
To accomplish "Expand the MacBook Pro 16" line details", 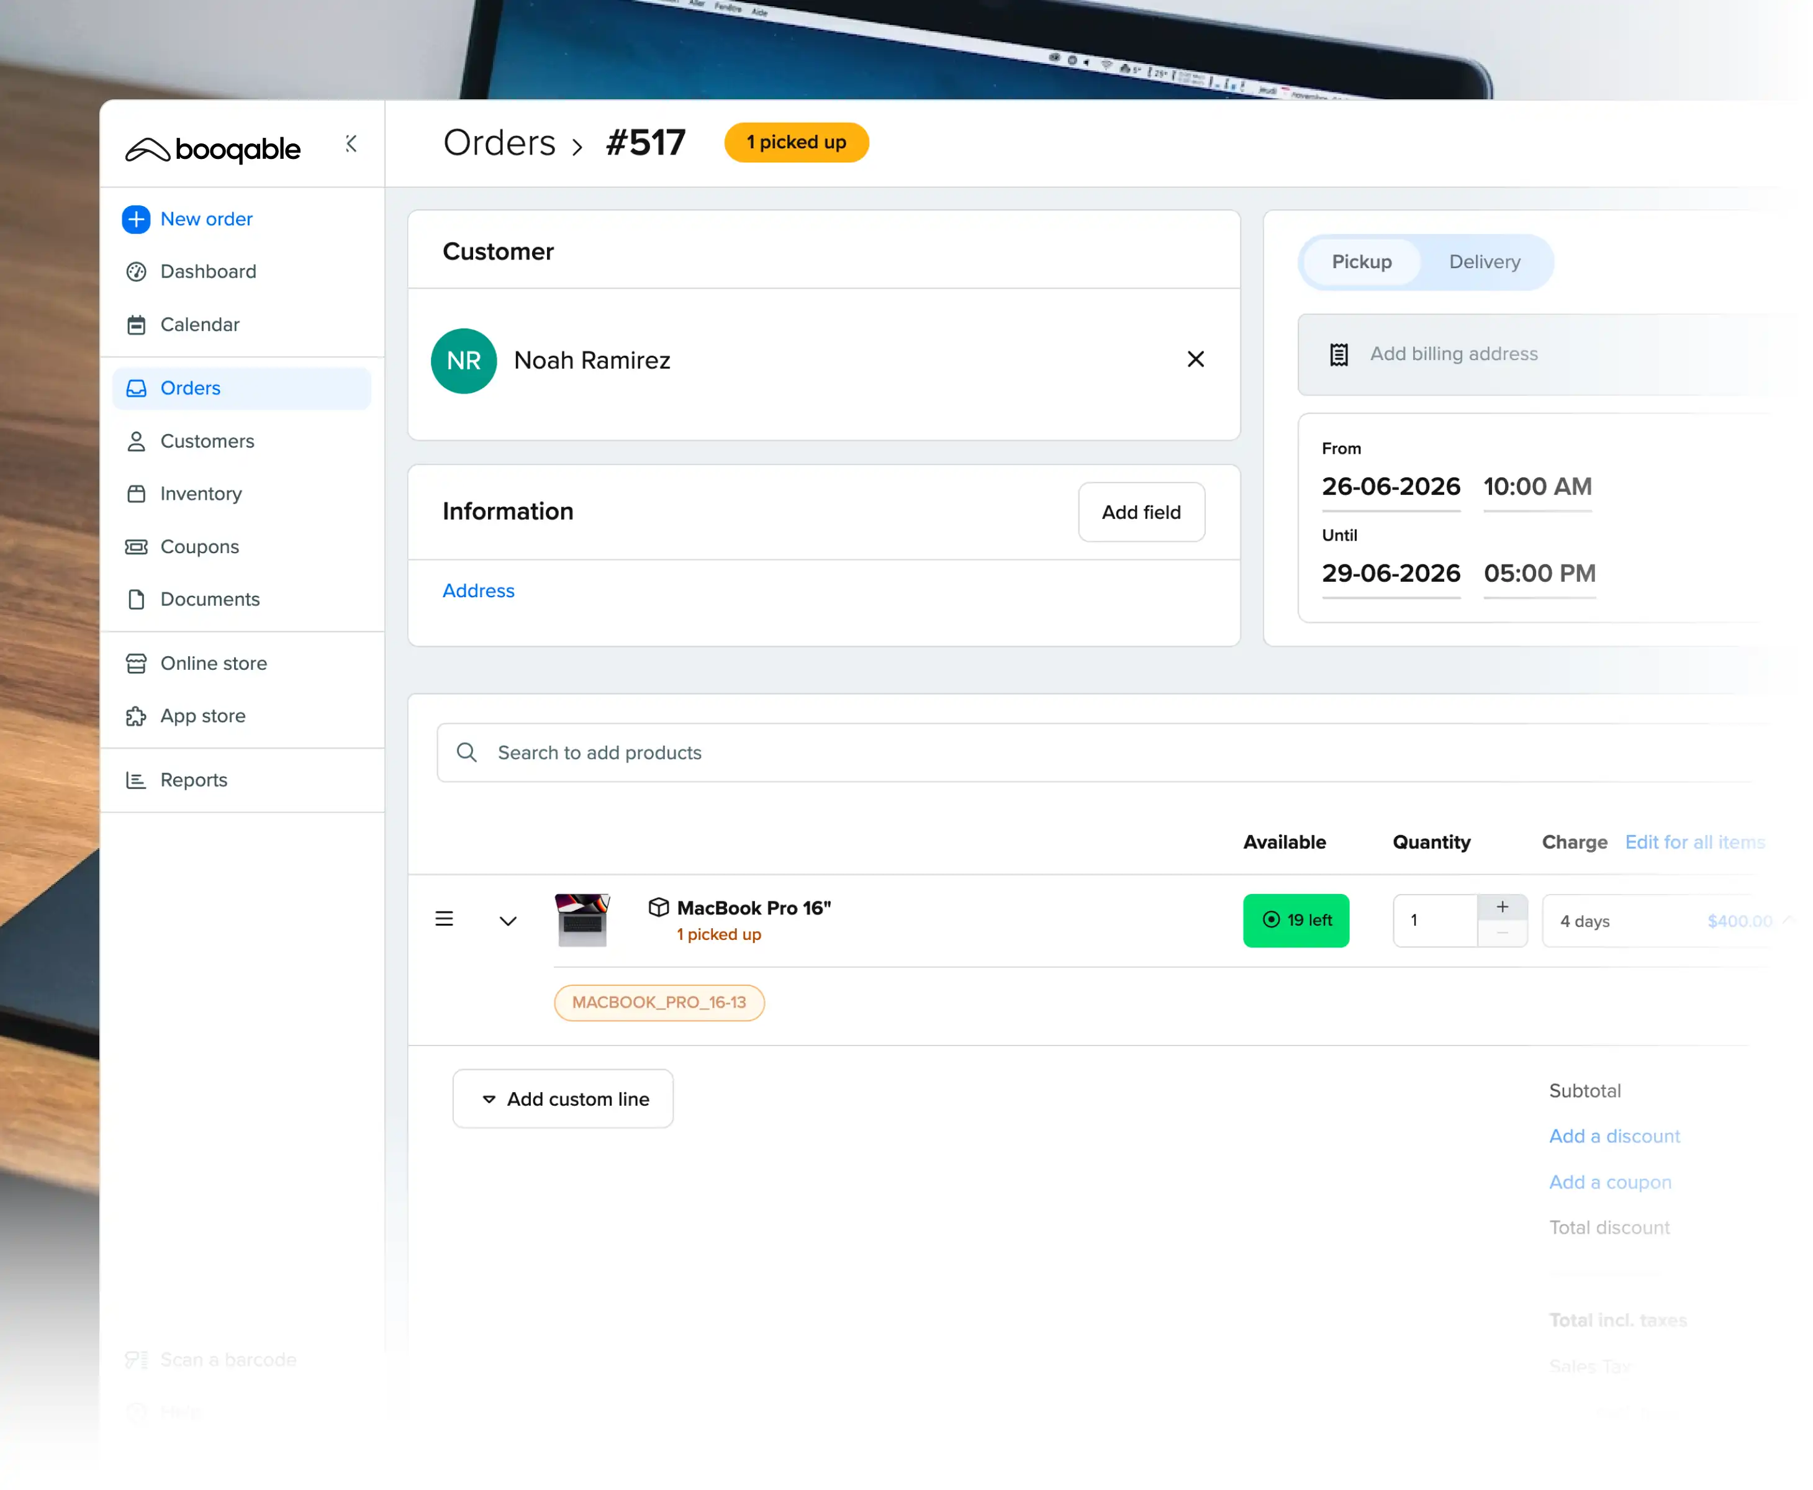I will (x=508, y=921).
